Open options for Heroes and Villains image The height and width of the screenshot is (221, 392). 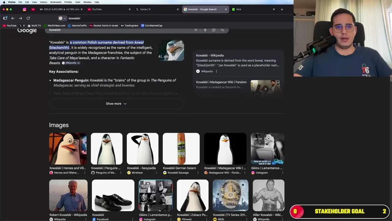(85, 173)
